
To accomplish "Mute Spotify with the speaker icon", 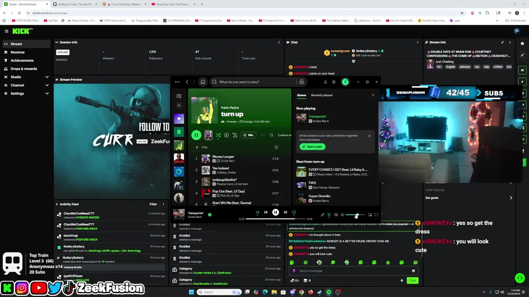I will (x=342, y=215).
